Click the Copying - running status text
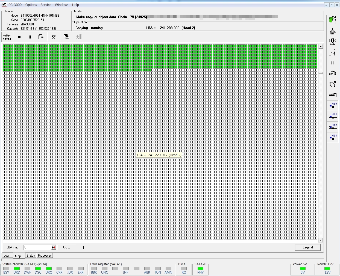Screen dimensions: 340x276 pos(89,28)
